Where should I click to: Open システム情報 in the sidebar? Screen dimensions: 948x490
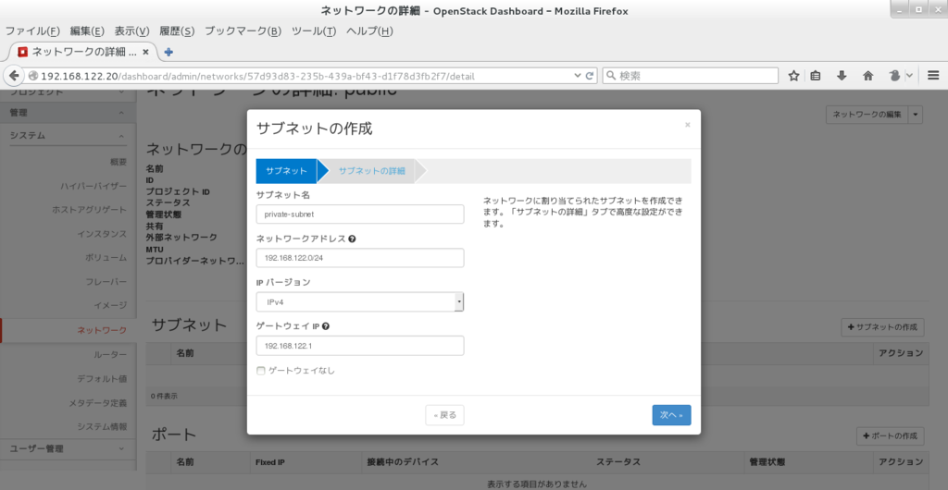[x=102, y=426]
